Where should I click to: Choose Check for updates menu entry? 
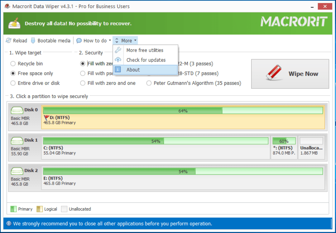point(146,60)
